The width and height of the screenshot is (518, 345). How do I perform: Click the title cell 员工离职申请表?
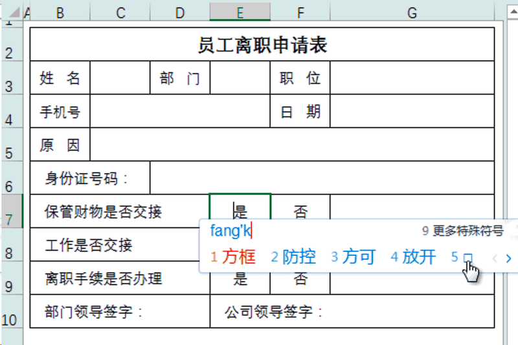(262, 45)
